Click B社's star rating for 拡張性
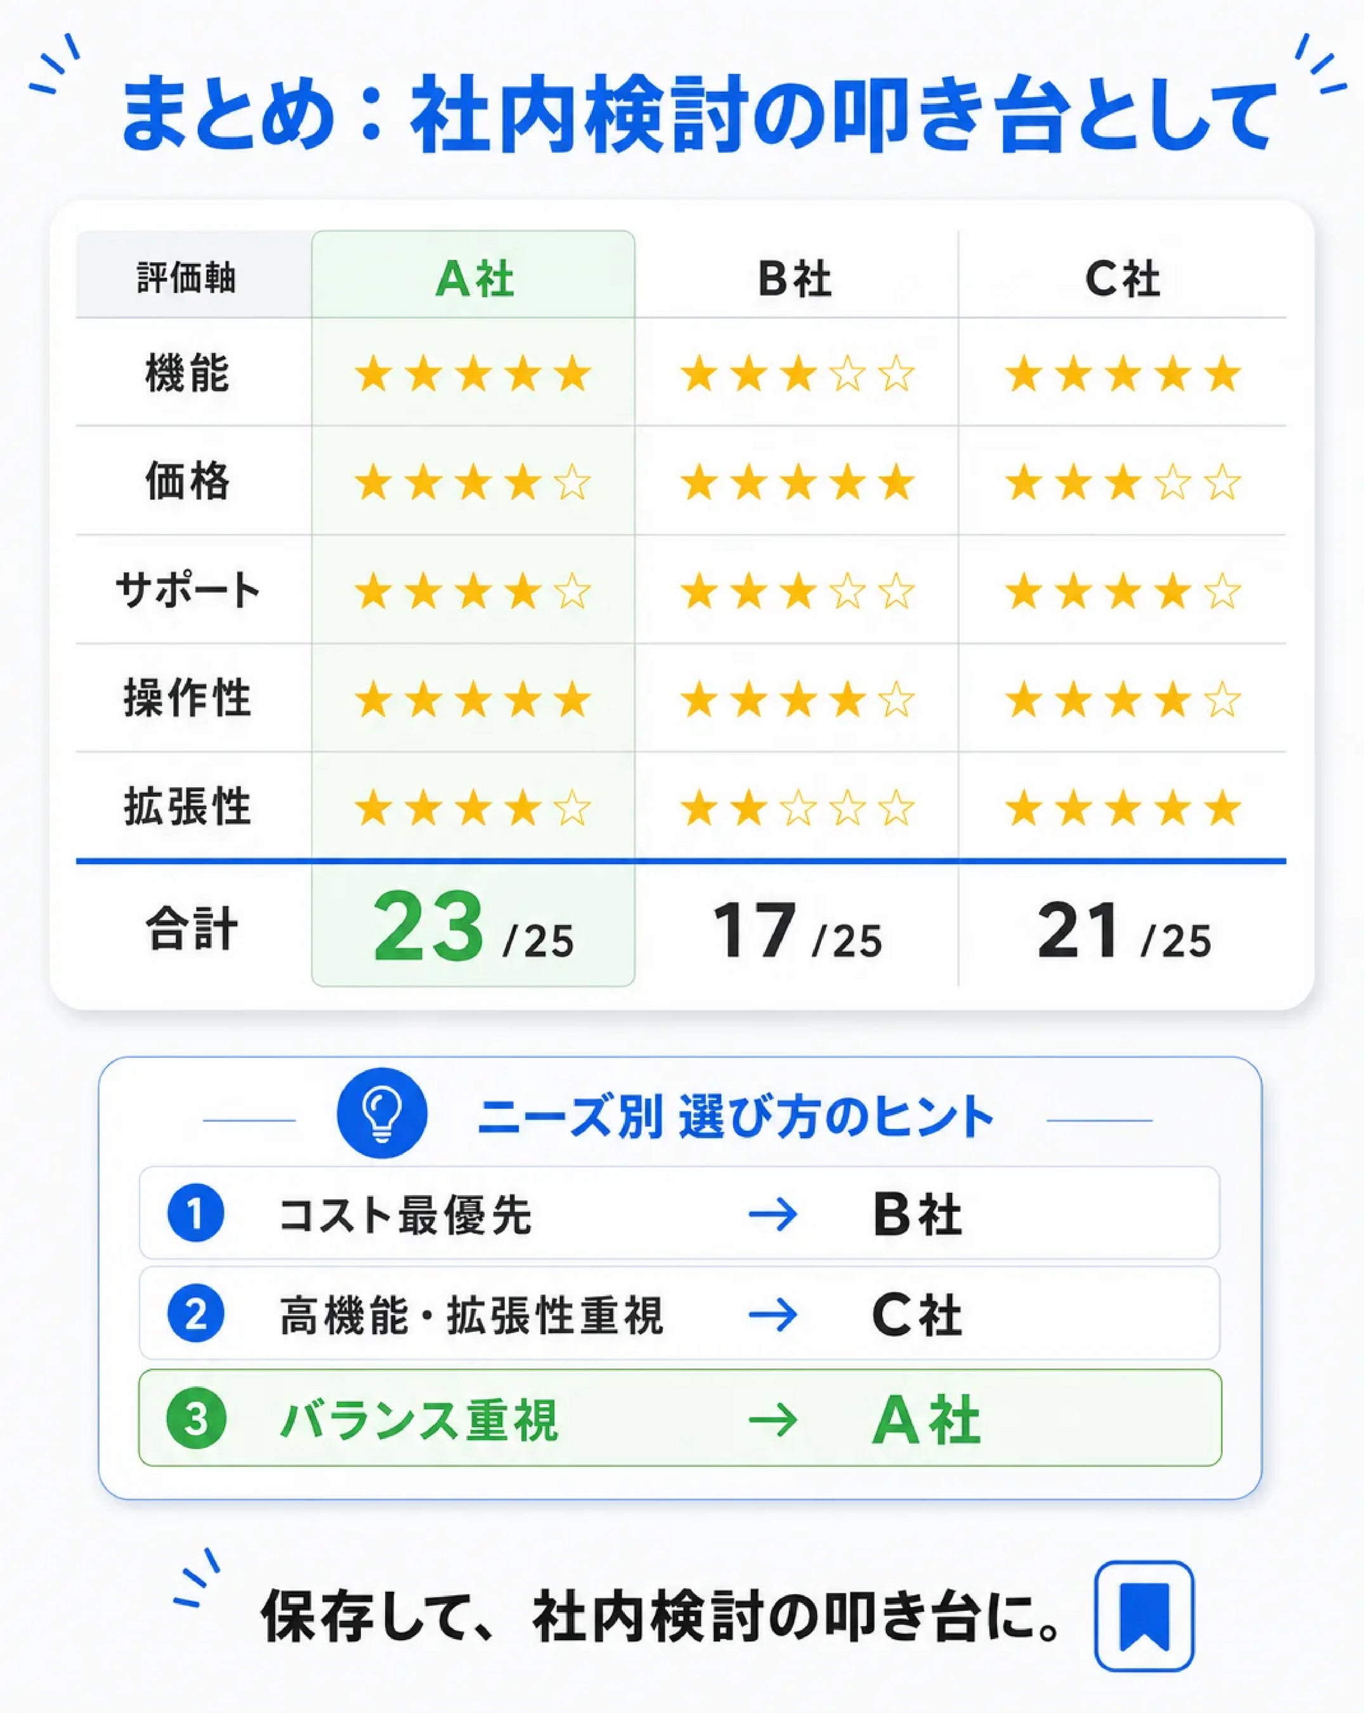1370x1713 pixels. [797, 808]
